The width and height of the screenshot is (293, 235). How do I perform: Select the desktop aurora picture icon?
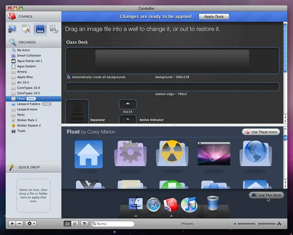click(214, 153)
